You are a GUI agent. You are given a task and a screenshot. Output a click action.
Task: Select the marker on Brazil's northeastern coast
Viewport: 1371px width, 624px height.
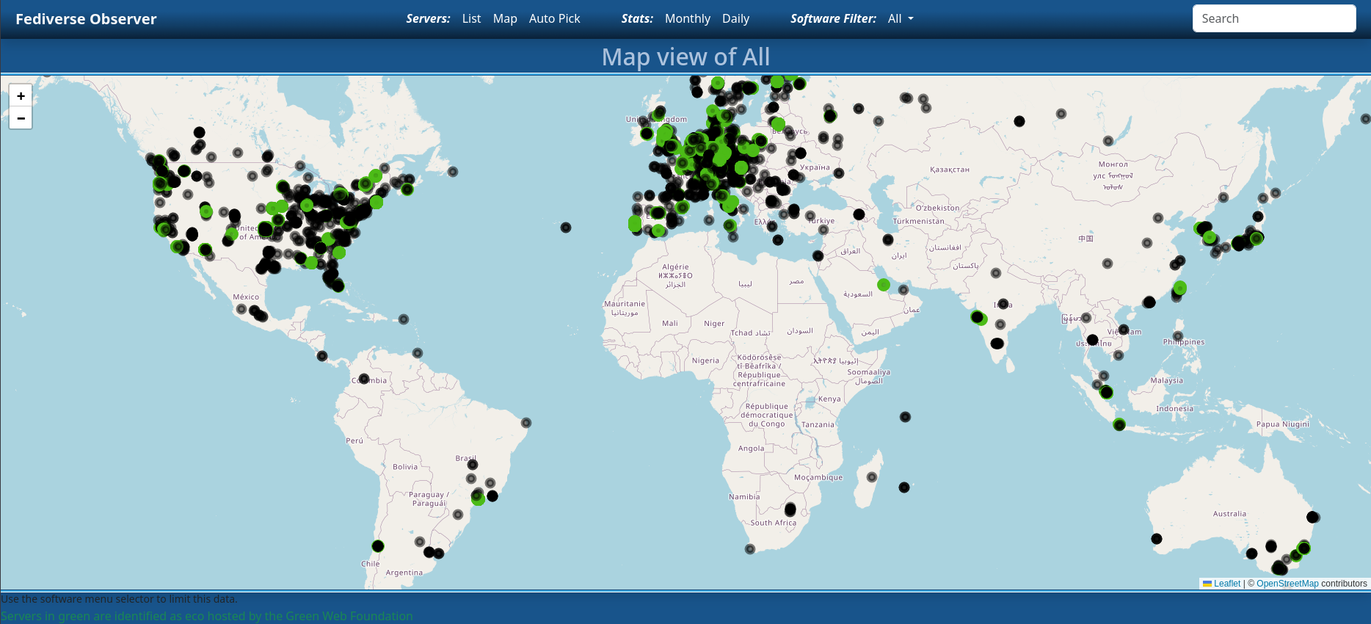click(526, 423)
